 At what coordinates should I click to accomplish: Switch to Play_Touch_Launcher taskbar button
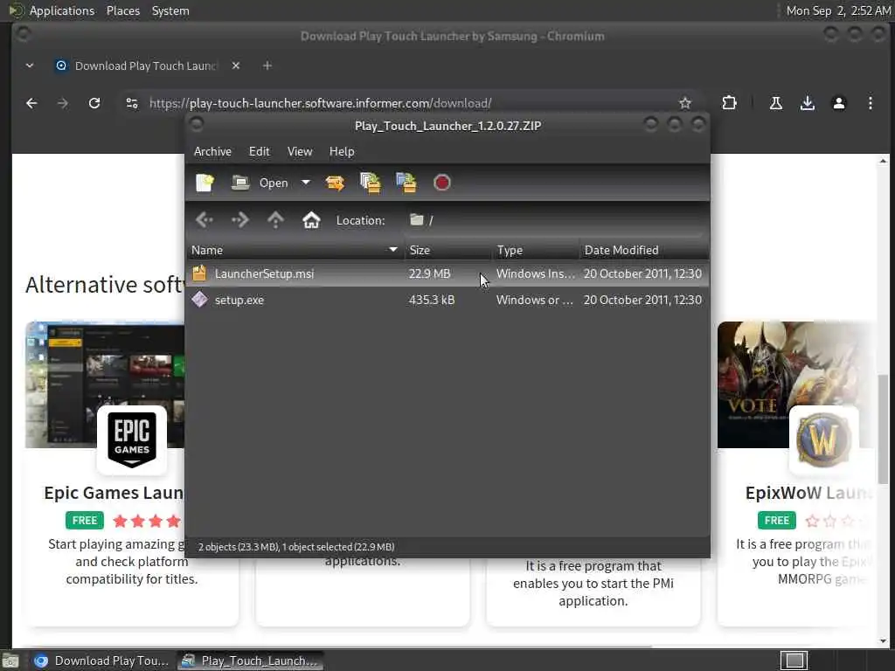250,661
